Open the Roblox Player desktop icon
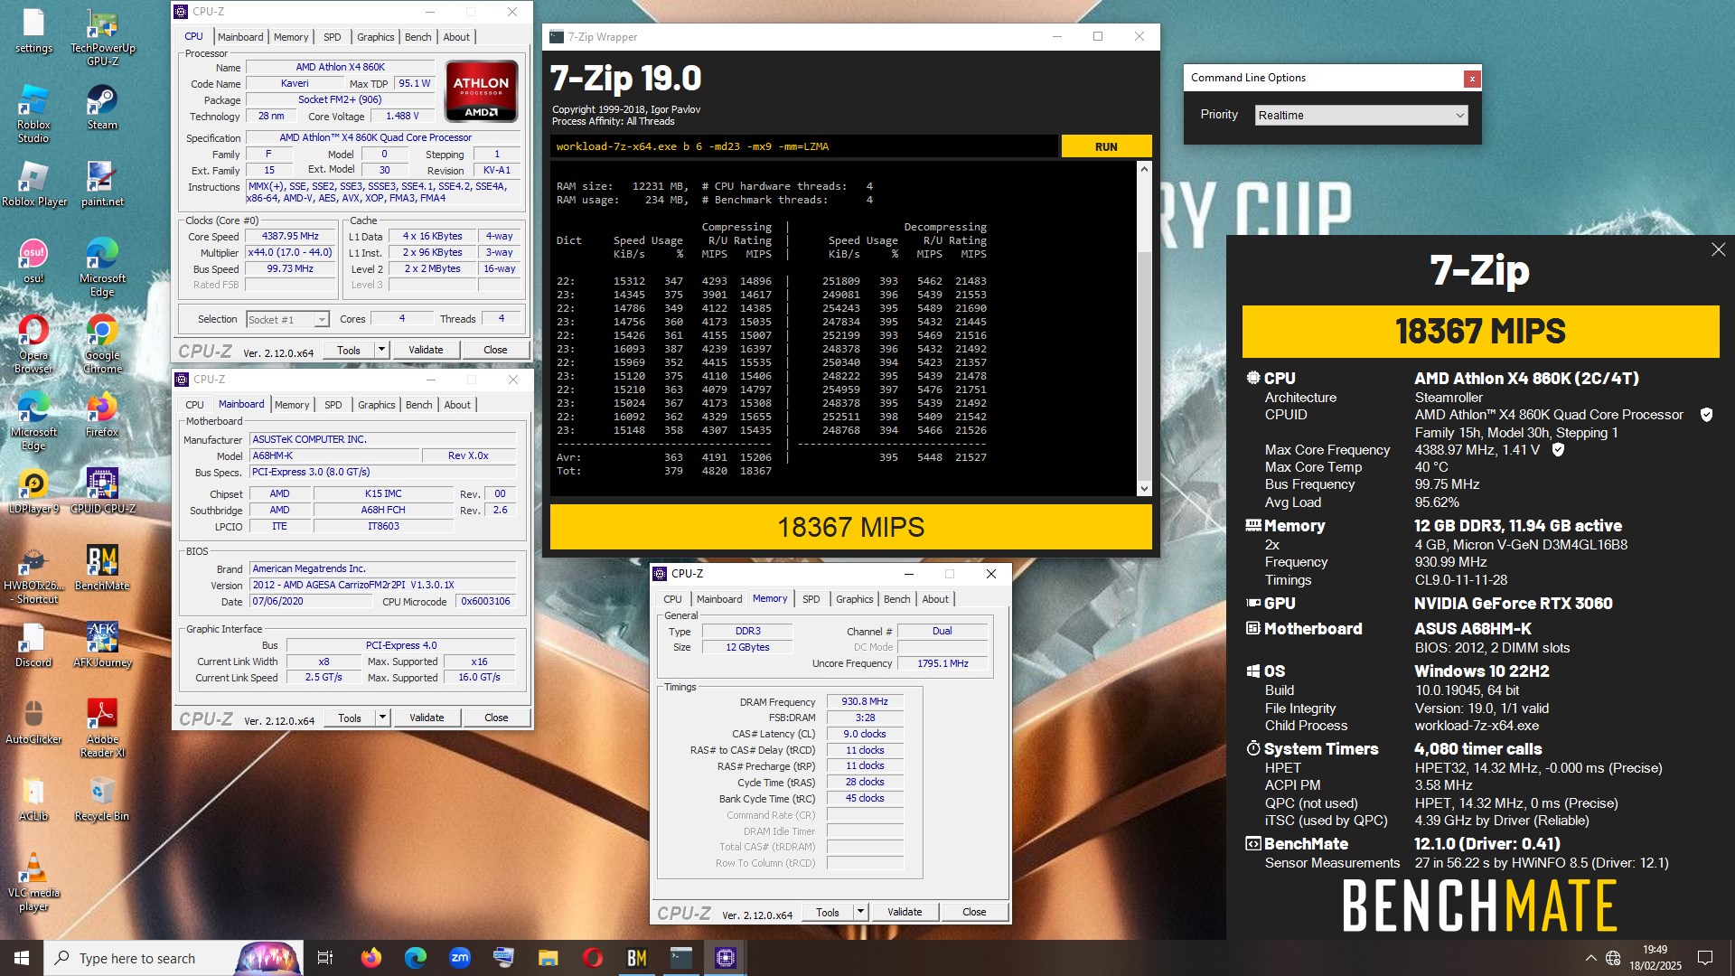1735x976 pixels. pyautogui.click(x=33, y=184)
